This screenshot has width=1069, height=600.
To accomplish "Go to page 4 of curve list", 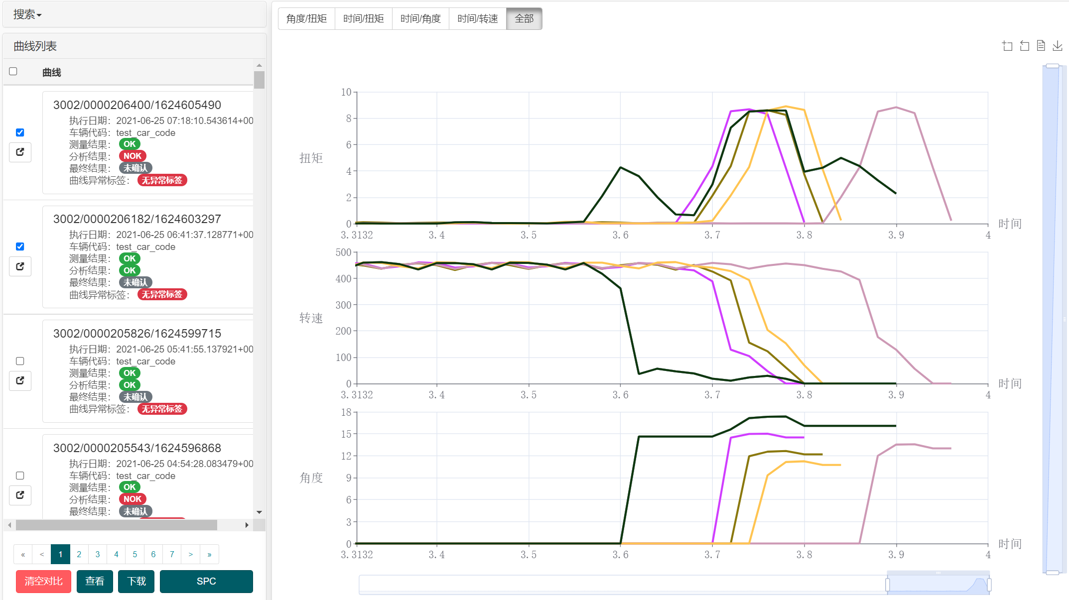I will tap(116, 554).
